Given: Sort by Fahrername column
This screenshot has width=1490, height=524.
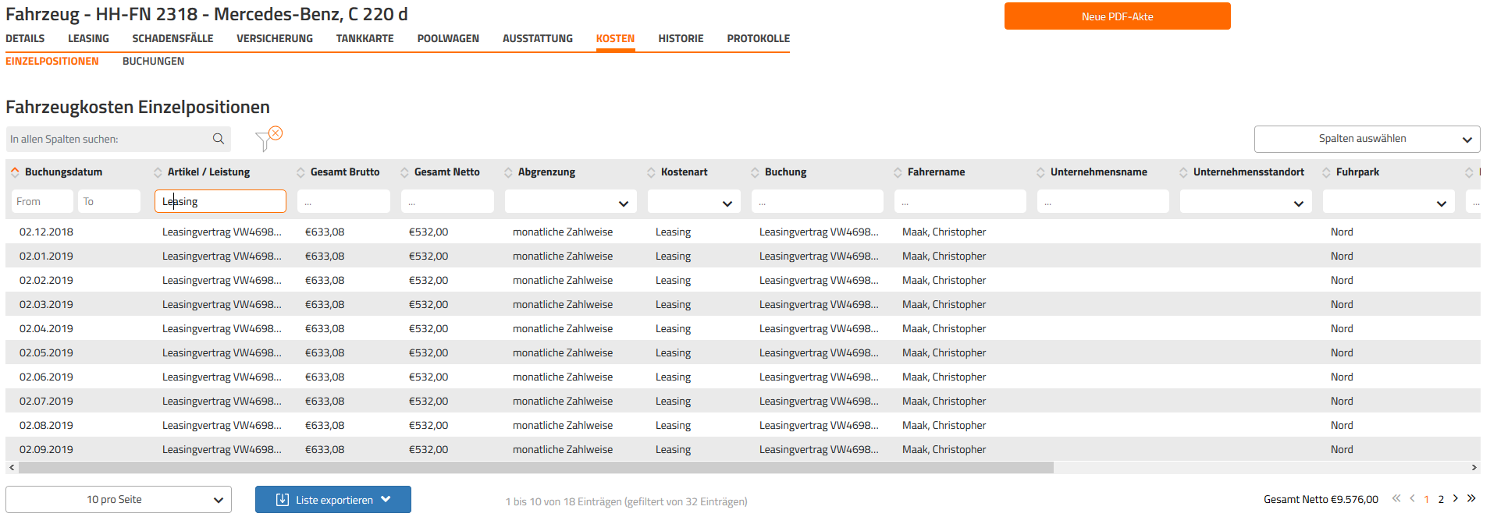Looking at the screenshot, I should (898, 172).
